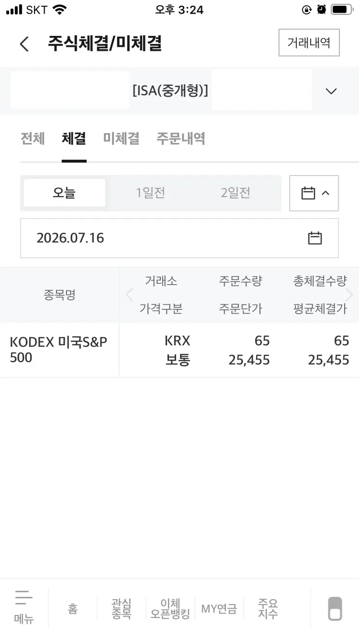The width and height of the screenshot is (359, 638).
Task: Select the 1일전 date filter
Action: tap(150, 193)
